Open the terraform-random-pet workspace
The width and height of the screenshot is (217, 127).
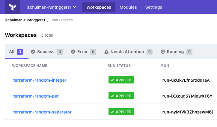(x=36, y=96)
